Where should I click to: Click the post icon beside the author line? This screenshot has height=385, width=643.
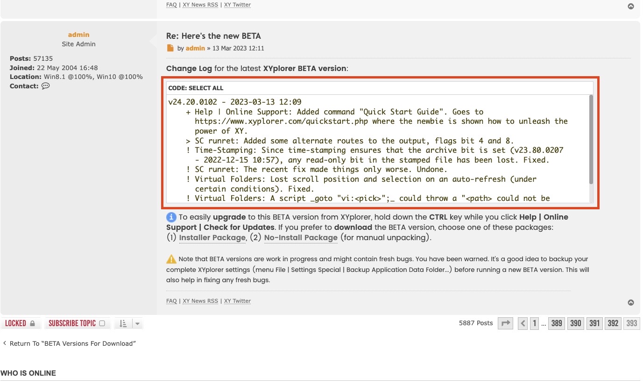coord(170,48)
